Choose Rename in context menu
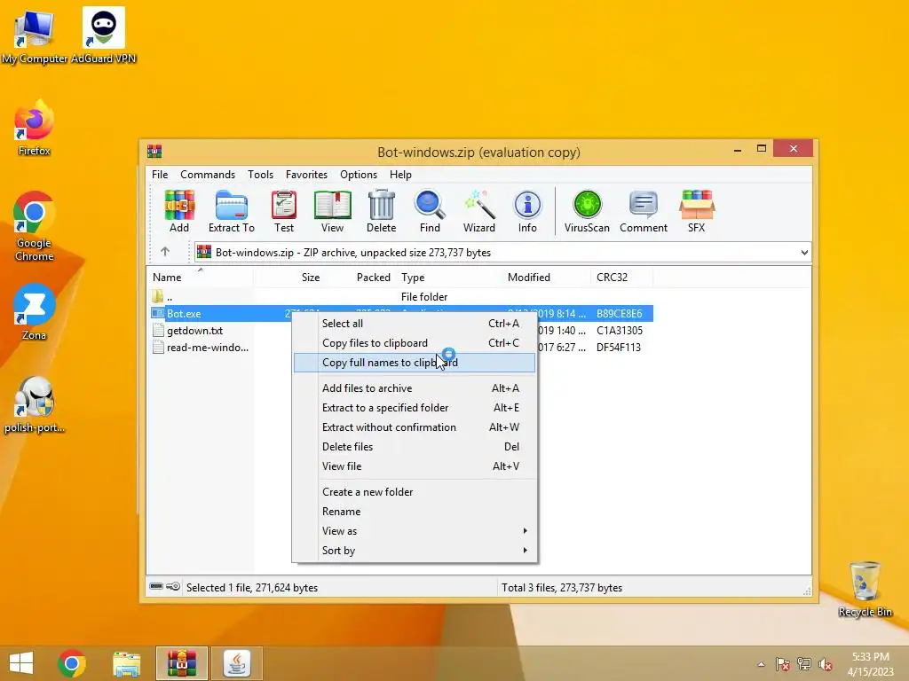 [x=414, y=512]
